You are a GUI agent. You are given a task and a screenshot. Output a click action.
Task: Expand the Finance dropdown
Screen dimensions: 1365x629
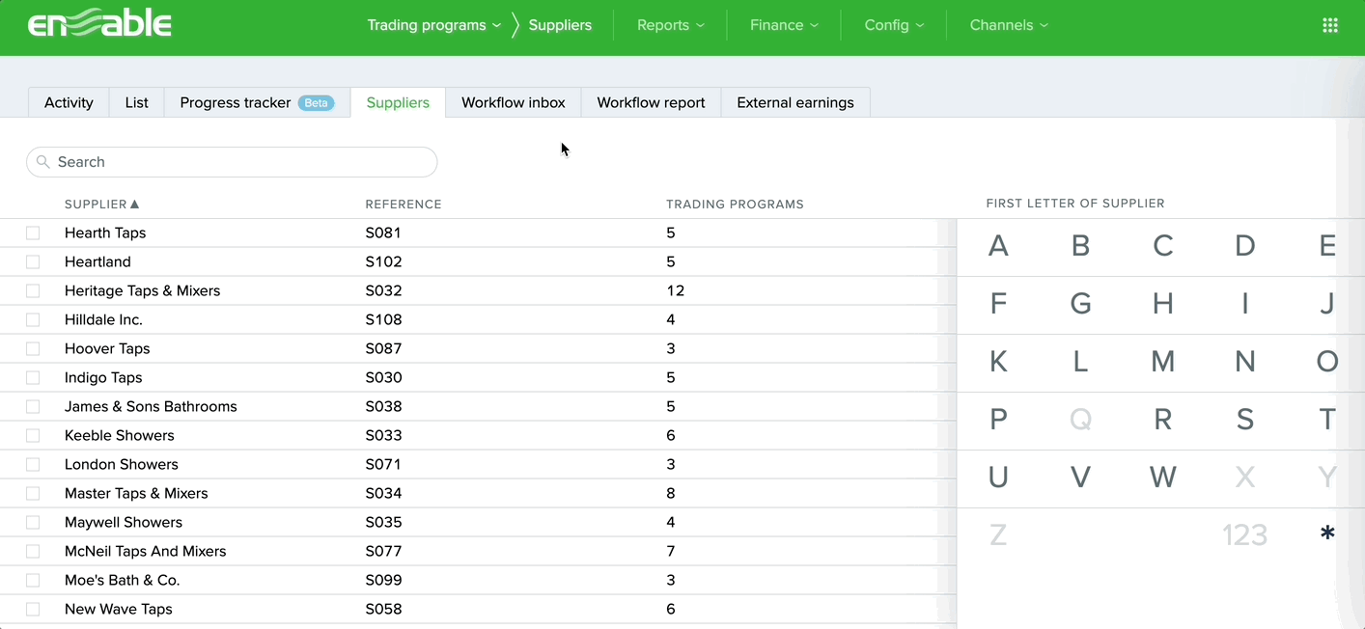point(784,25)
